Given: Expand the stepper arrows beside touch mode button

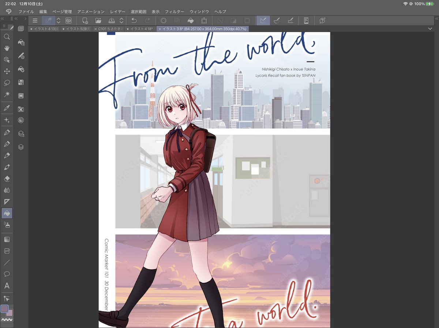Looking at the screenshot, I should [x=58, y=21].
